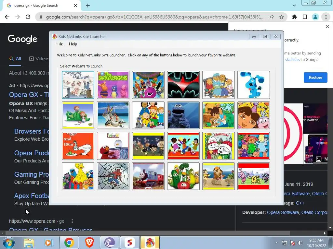Open the Opera Software developer link
The height and width of the screenshot is (249, 333).
click(x=283, y=212)
